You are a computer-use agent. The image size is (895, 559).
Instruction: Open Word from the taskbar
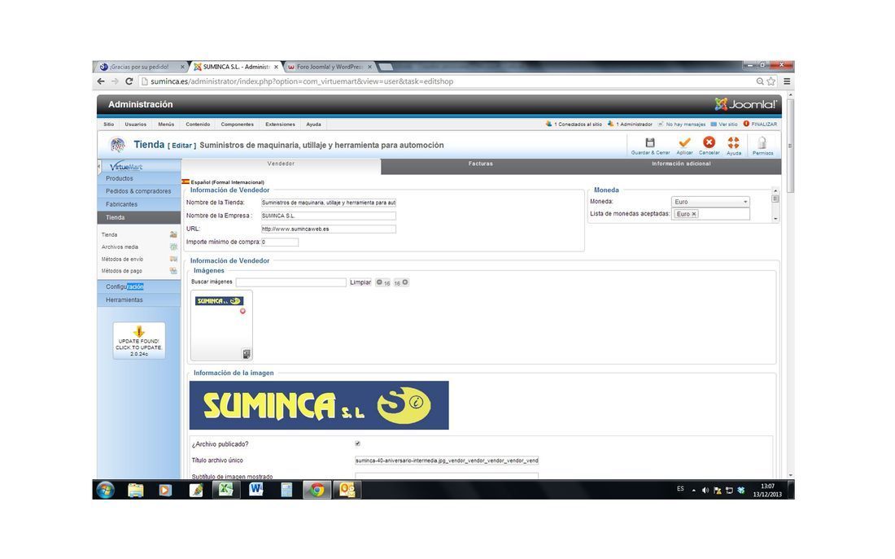255,490
